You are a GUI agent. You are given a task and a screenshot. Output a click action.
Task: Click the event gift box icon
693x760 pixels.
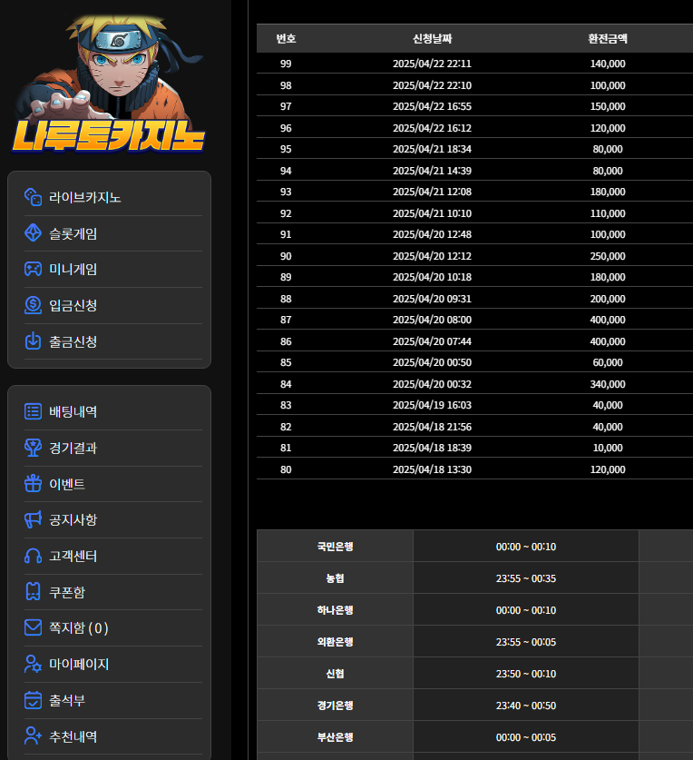click(34, 483)
